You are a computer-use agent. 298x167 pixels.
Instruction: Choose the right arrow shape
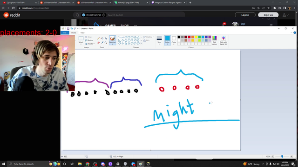[132, 40]
